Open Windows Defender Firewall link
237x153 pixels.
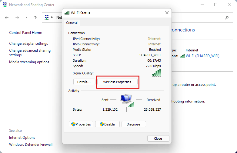click(31, 145)
